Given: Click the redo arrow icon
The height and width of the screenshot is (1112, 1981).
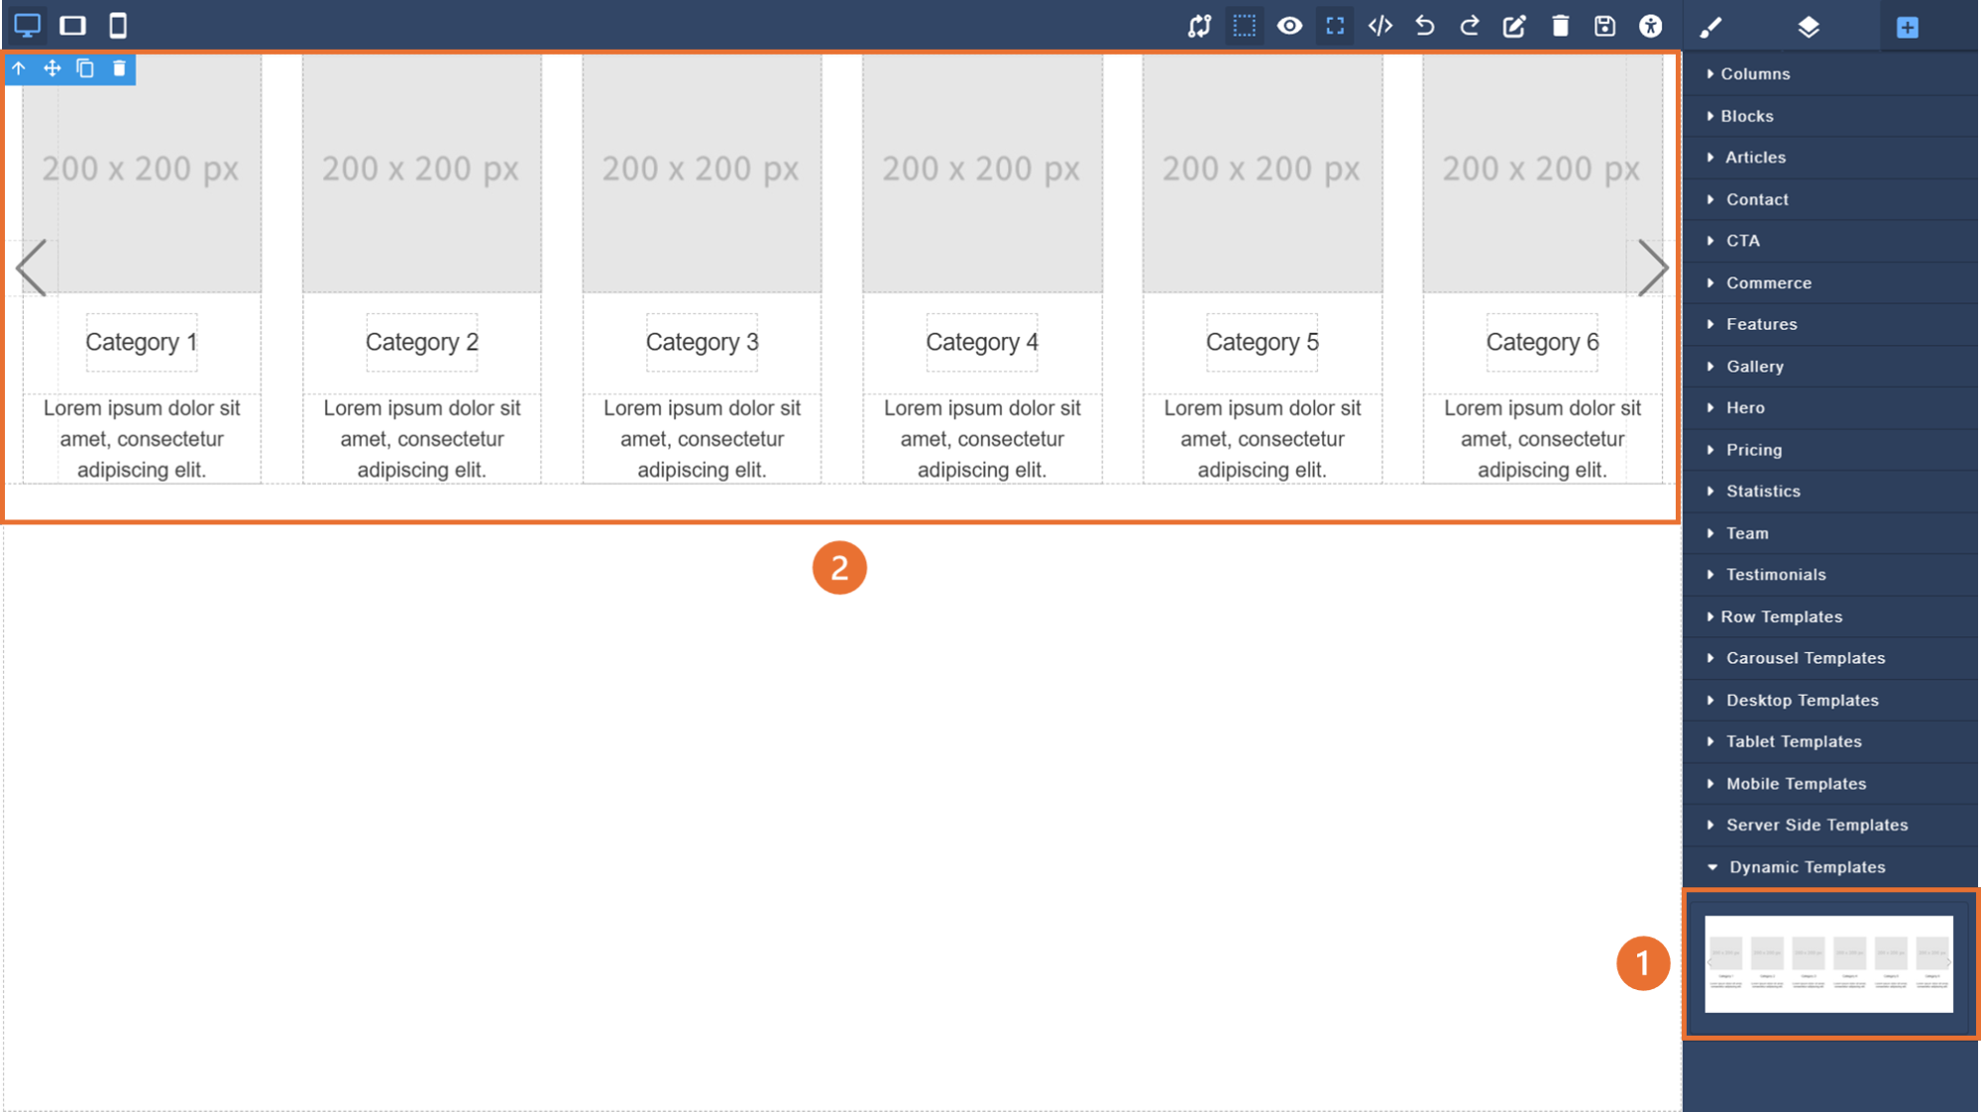Looking at the screenshot, I should pos(1470,26).
